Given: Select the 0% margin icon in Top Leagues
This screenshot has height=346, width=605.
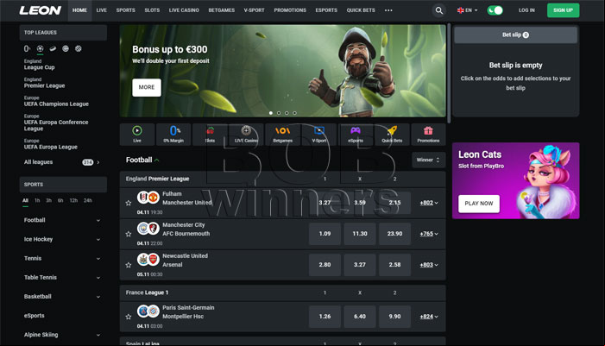Looking at the screenshot, I should click(x=27, y=48).
